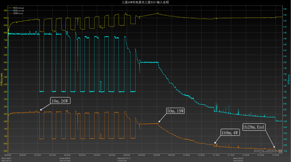Click the 01:20:00 time axis label

click(x=246, y=155)
